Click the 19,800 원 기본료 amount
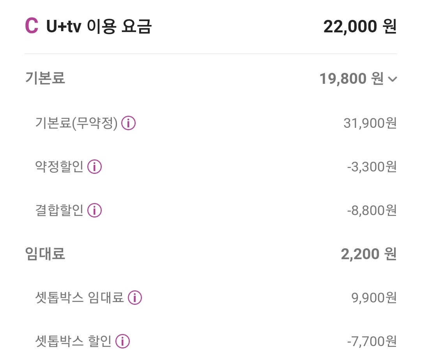Screen dimensions: 421x350 (x=351, y=79)
